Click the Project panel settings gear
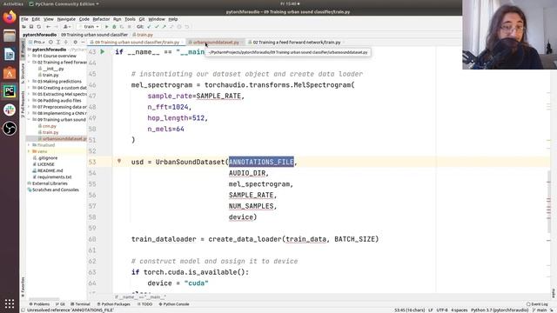The width and height of the screenshot is (557, 313). point(76,42)
